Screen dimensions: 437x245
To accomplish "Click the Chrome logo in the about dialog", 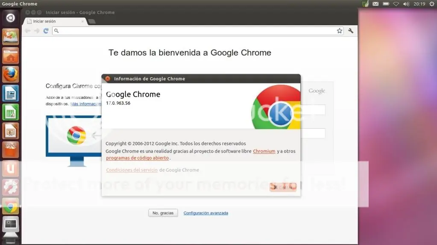I will click(276, 107).
